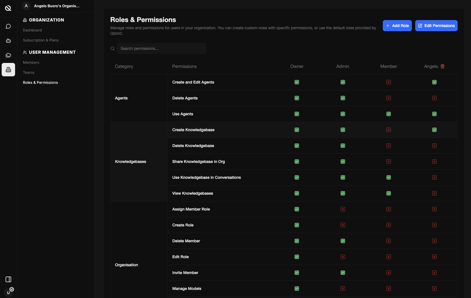471x298 pixels.
Task: Open the knowledgebase folders icon in sidebar
Action: 8,55
